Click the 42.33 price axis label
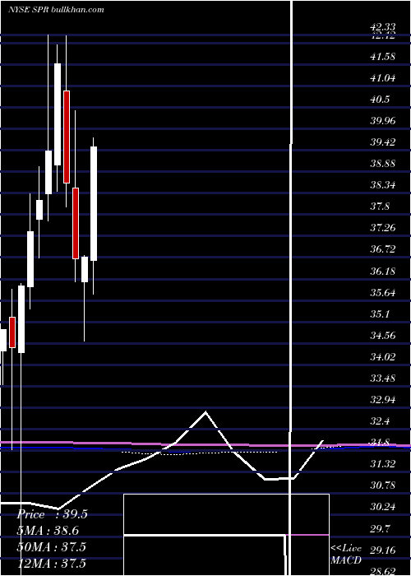Viewport: 411px width, 576px height. pyautogui.click(x=383, y=27)
